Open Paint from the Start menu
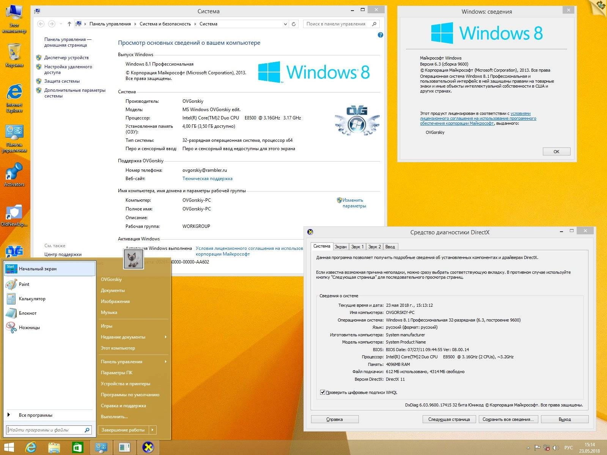The image size is (607, 455). [x=24, y=284]
